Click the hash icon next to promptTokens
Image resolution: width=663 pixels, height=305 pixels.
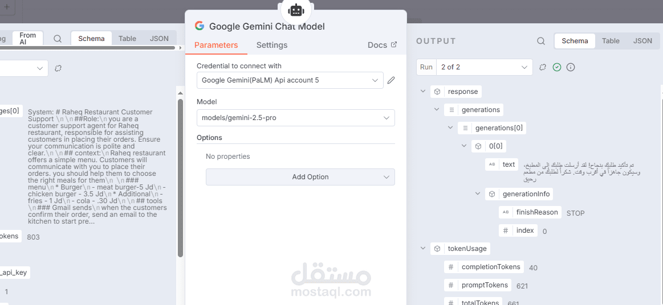tap(451, 285)
